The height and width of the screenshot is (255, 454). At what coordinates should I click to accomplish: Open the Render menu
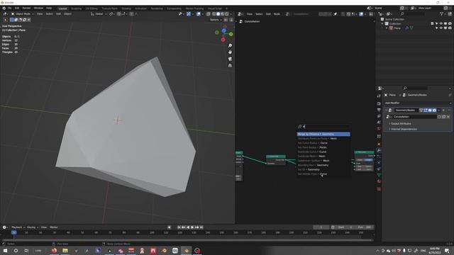pos(26,8)
